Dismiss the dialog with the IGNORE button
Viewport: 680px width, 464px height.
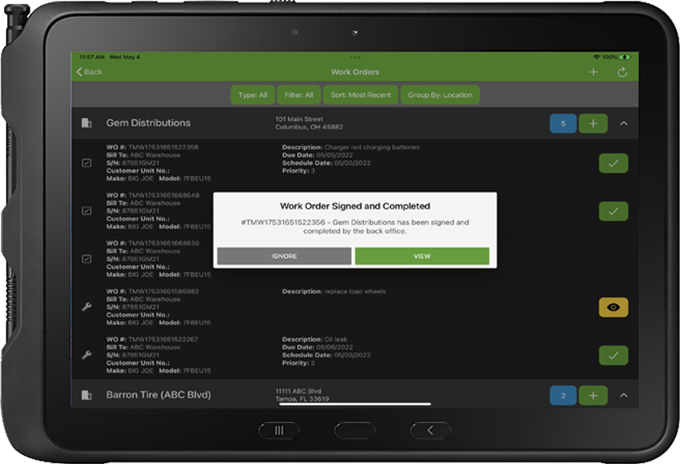pos(283,255)
